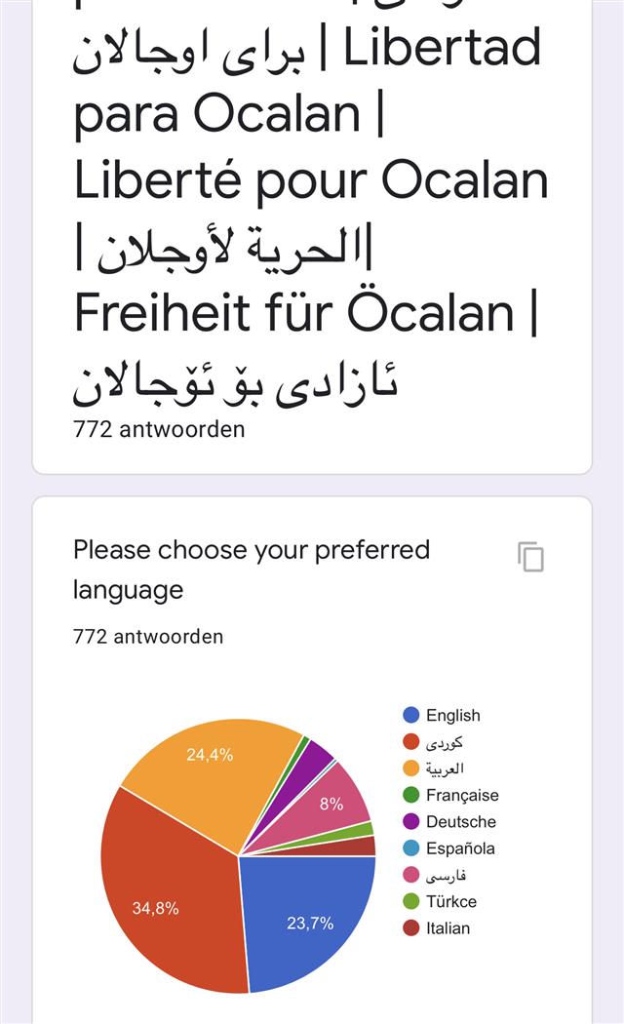Click the copy chart icon
The height and width of the screenshot is (1024, 624).
(x=531, y=557)
